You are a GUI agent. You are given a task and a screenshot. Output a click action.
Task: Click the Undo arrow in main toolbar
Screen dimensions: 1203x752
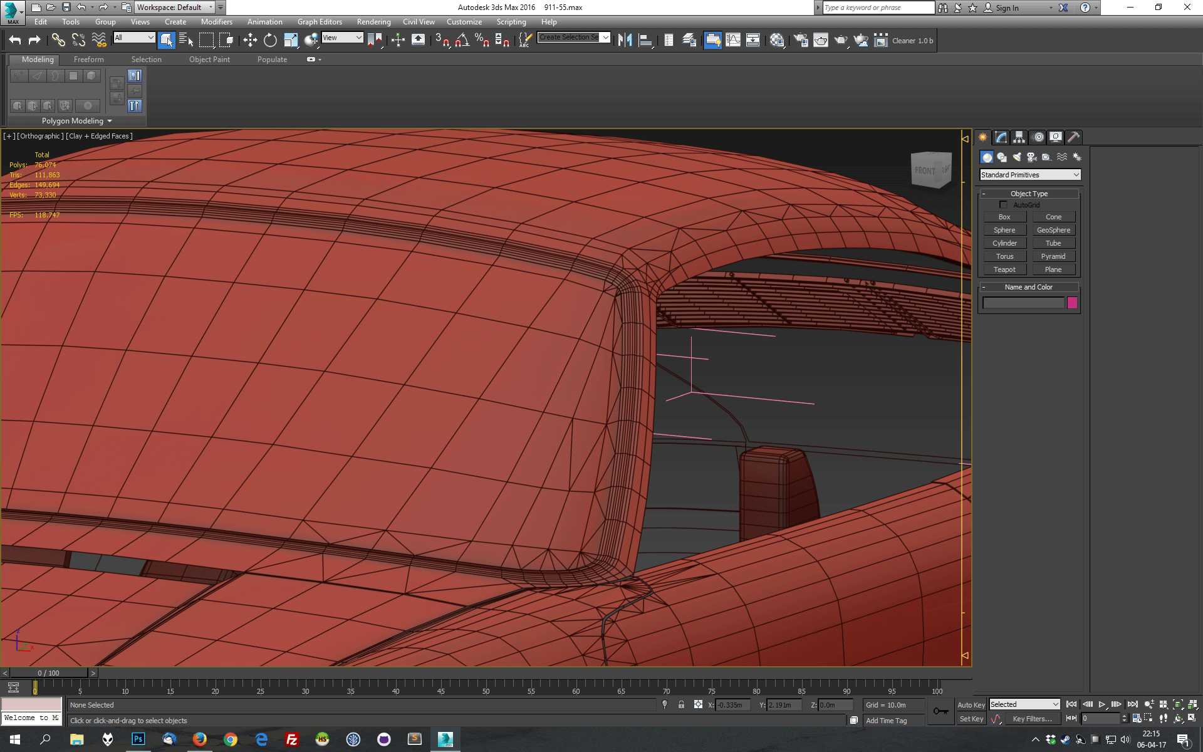(15, 41)
